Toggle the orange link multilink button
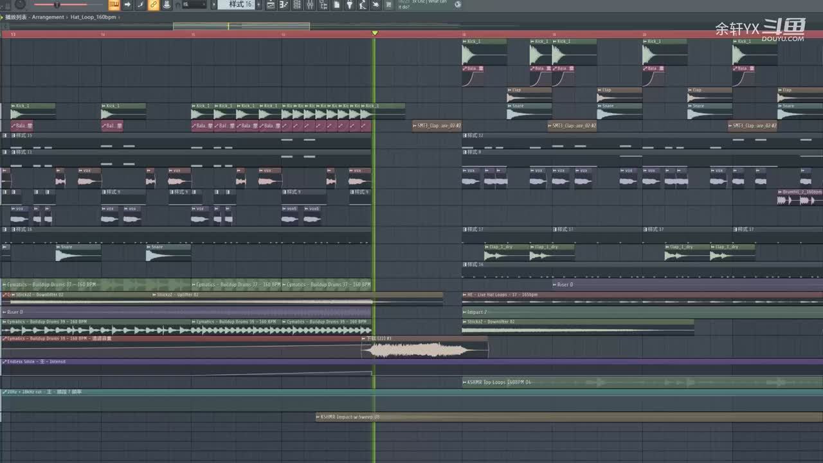823x463 pixels. click(x=153, y=5)
